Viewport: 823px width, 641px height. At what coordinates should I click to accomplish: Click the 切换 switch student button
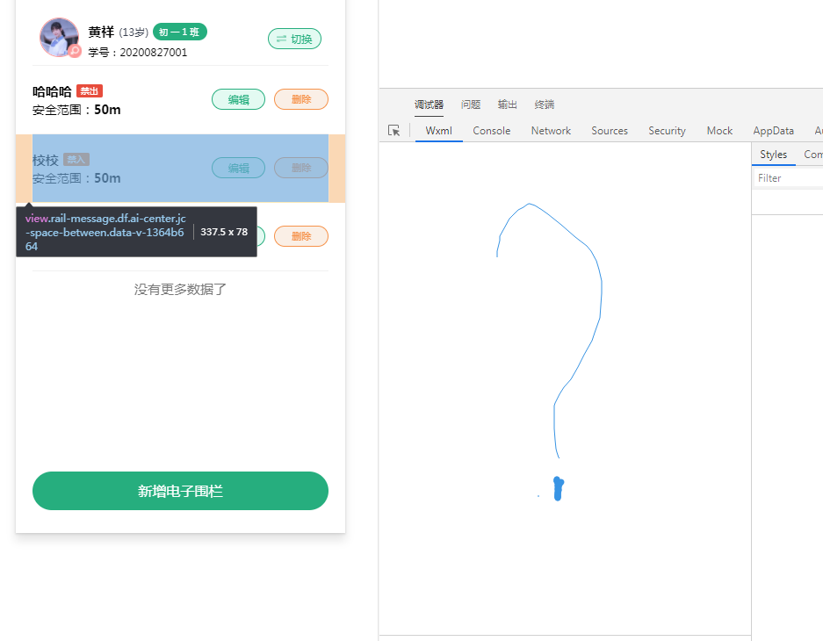(x=294, y=39)
